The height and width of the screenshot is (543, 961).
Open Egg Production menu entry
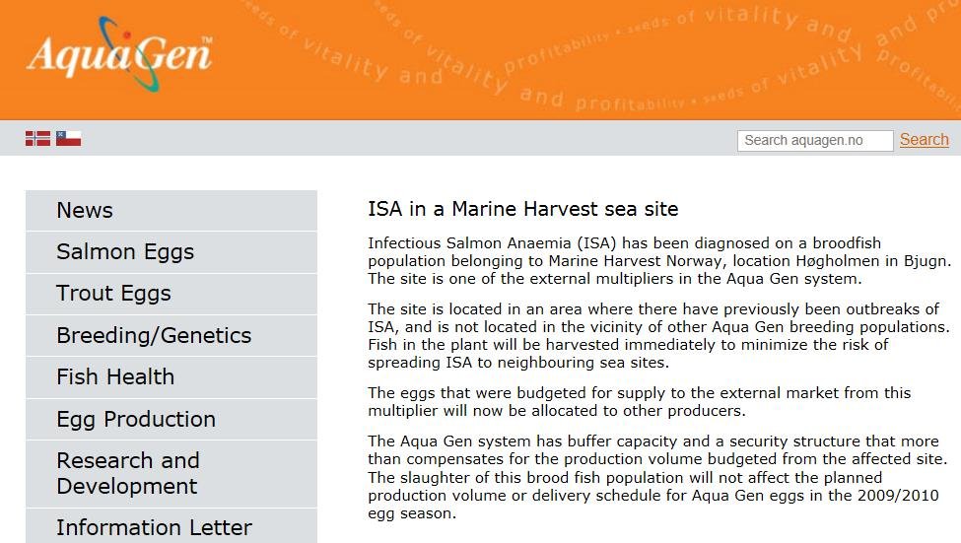[136, 419]
